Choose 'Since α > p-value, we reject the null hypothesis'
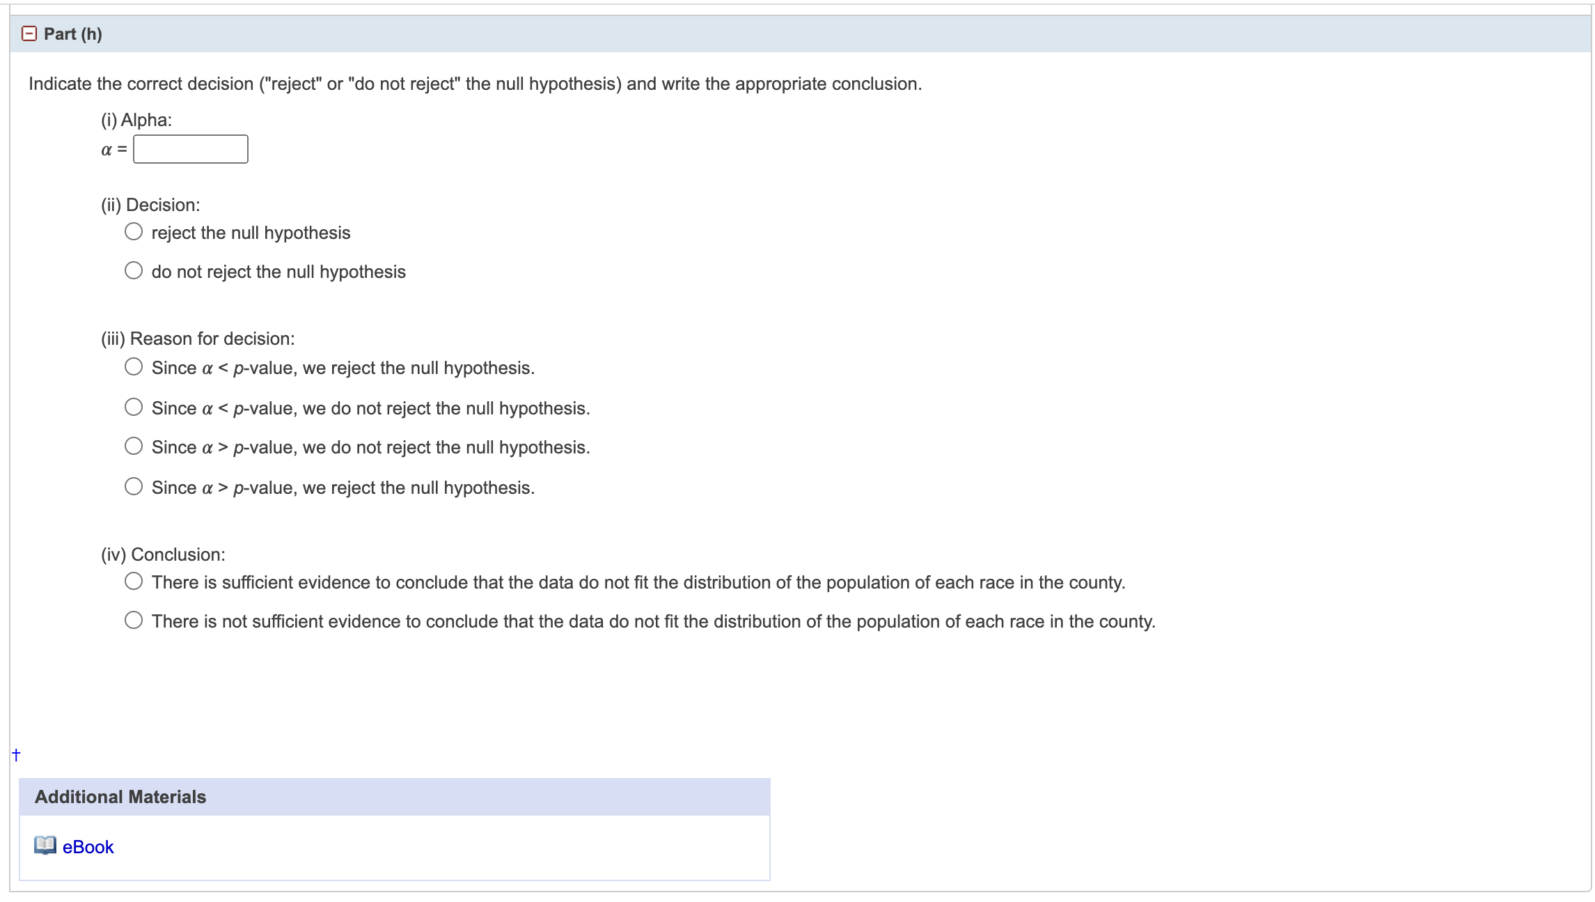 (134, 485)
